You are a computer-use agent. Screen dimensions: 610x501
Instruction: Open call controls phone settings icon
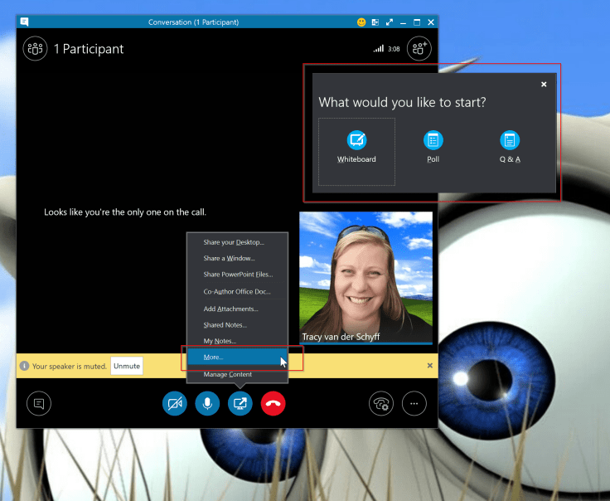coord(381,404)
